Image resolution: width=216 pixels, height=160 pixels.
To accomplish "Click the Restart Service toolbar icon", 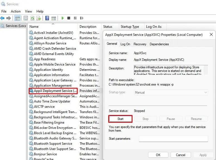I will pos(82,18).
